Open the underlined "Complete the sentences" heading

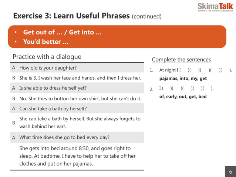pyautogui.click(x=181, y=60)
